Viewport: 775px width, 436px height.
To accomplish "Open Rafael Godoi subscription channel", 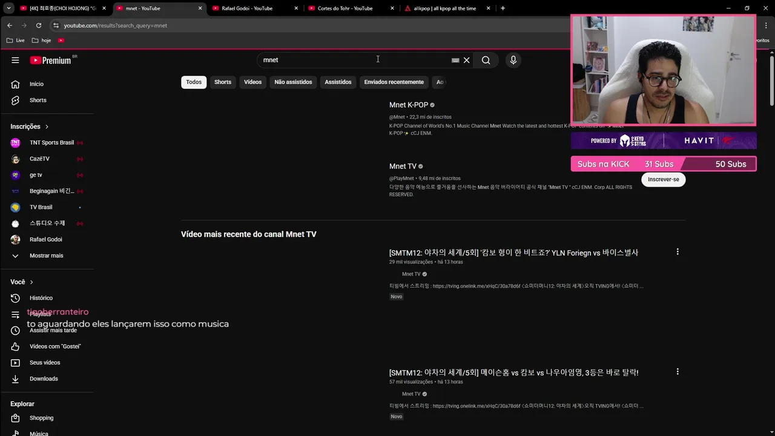I will pos(47,239).
